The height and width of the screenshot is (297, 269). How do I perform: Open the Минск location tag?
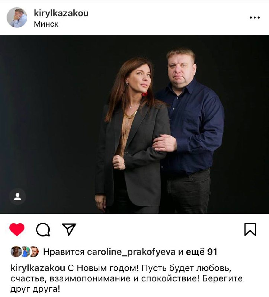(x=46, y=24)
